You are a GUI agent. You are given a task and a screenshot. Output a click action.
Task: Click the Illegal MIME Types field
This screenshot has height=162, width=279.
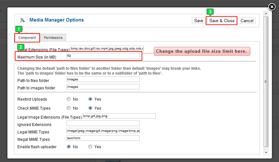103,139
